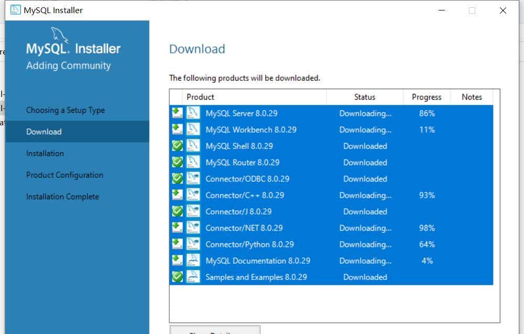Click green checkmark icon for MySQL Shell
524x334 pixels.
pyautogui.click(x=178, y=146)
